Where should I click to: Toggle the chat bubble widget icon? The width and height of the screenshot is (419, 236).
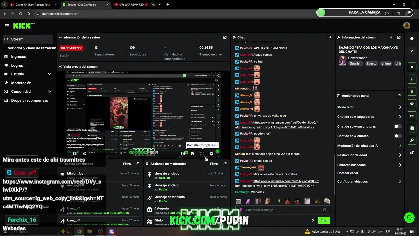pyautogui.click(x=412, y=103)
